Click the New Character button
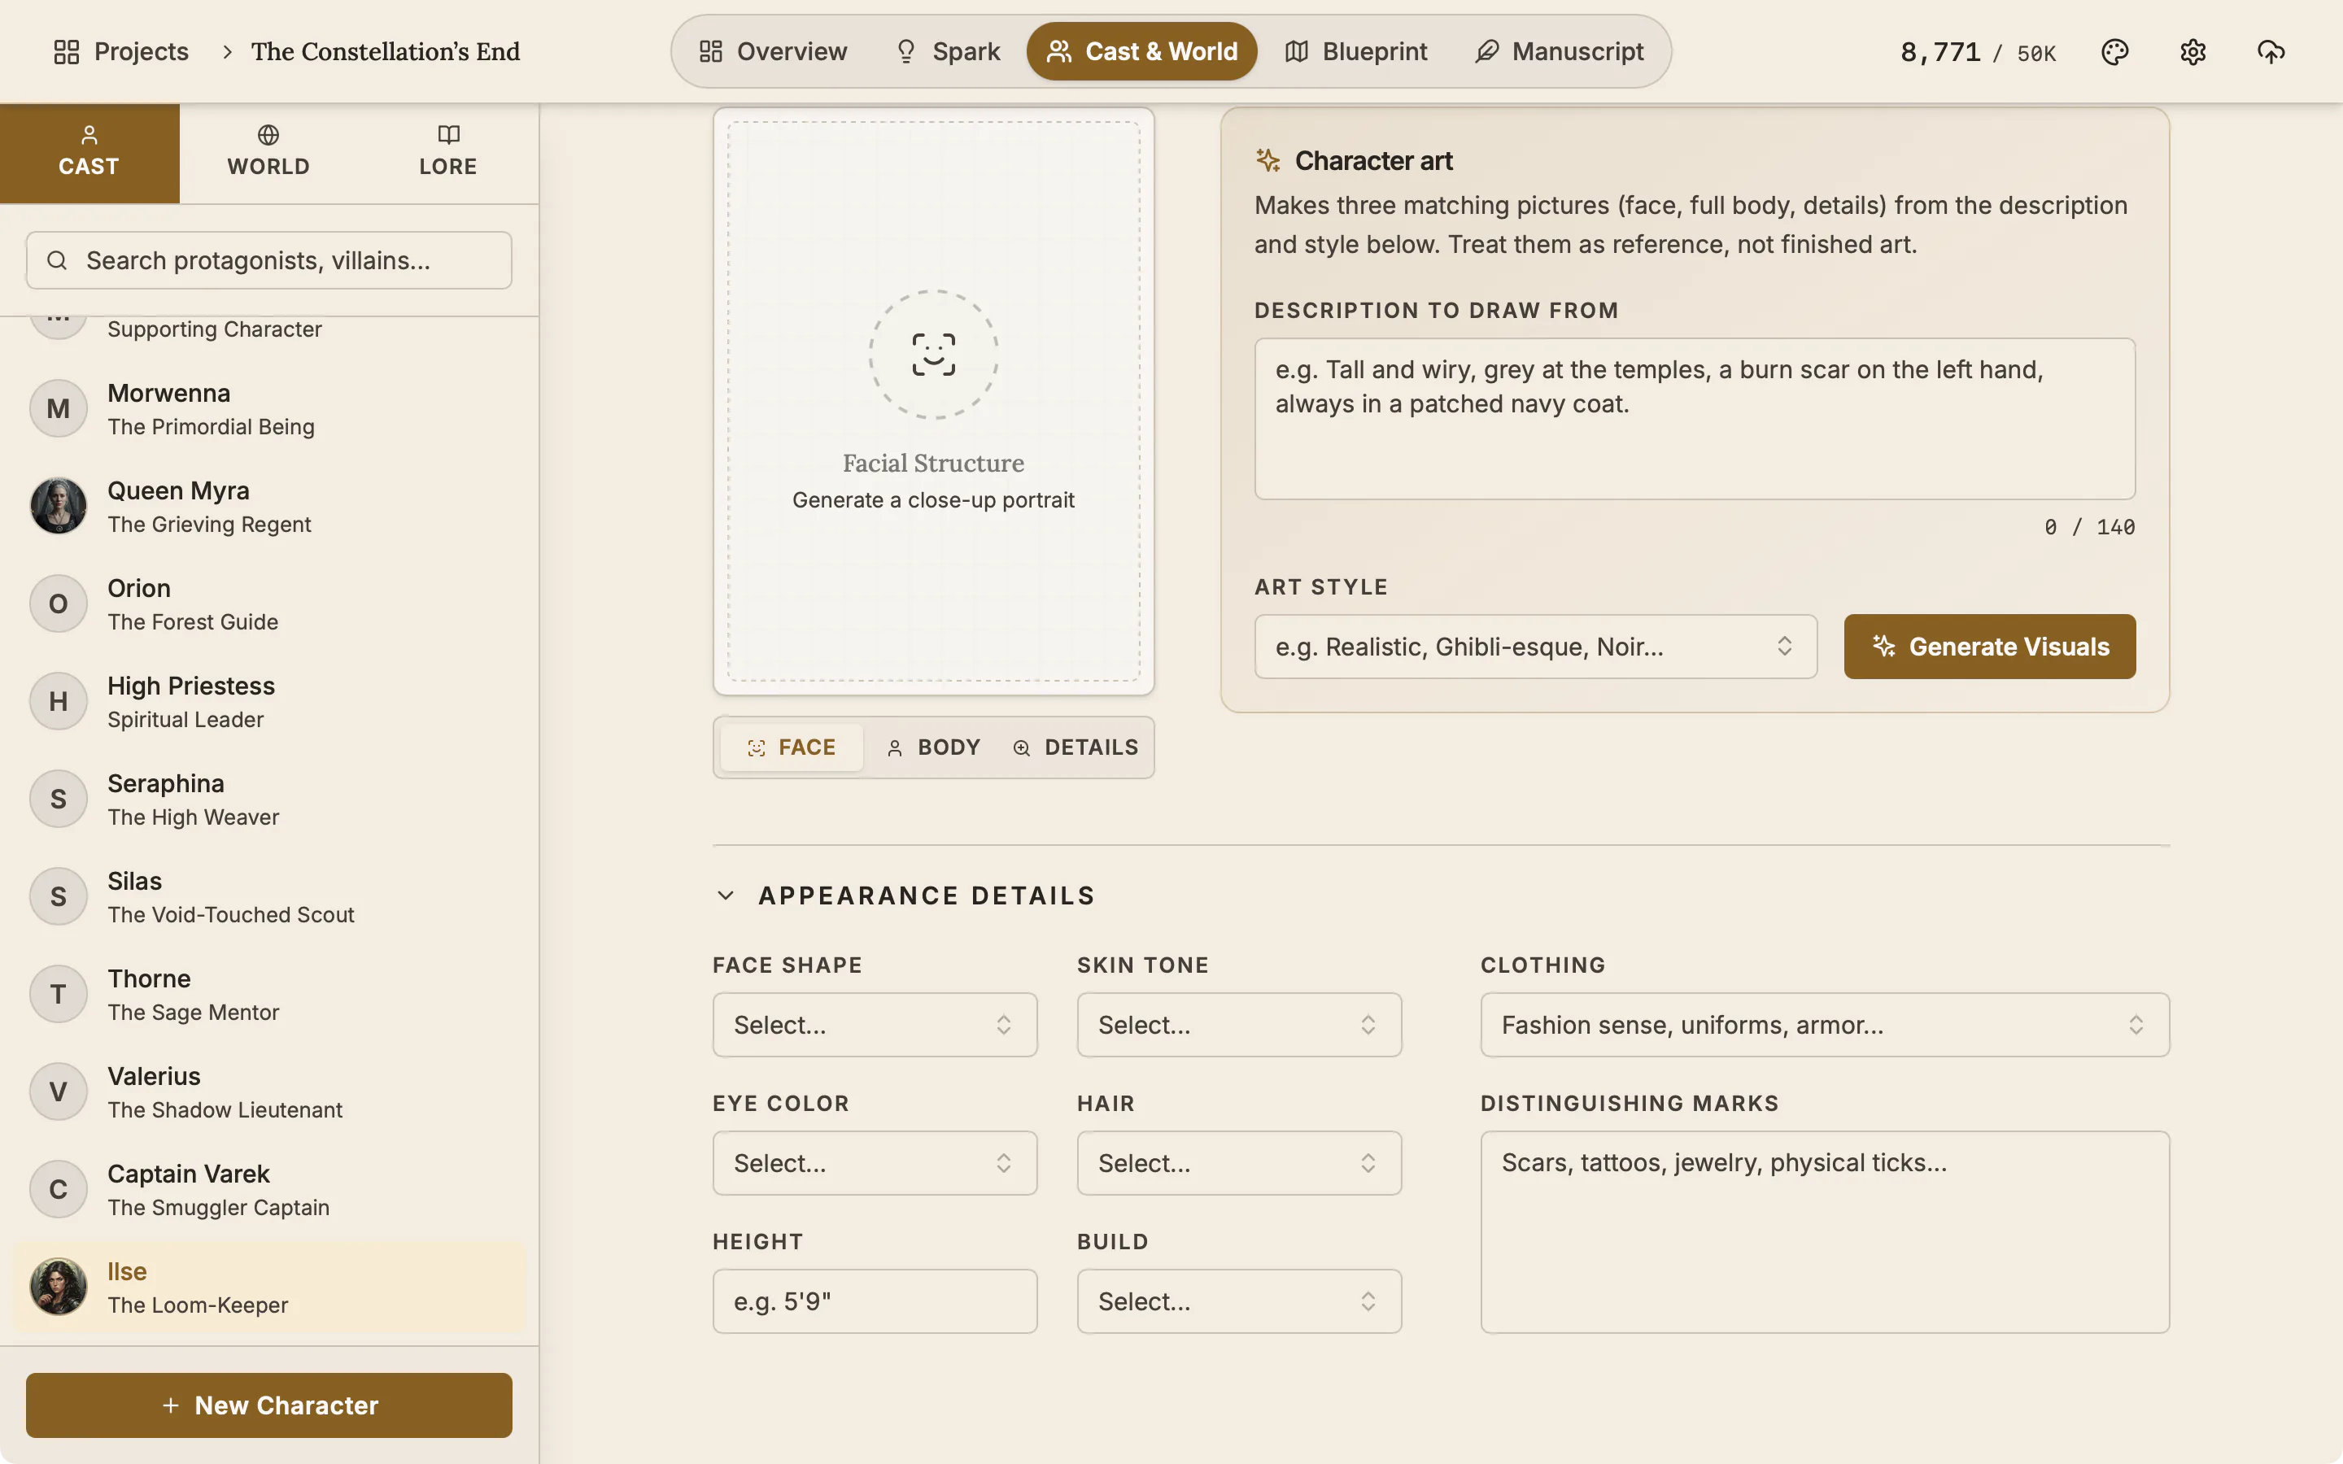 [x=268, y=1405]
